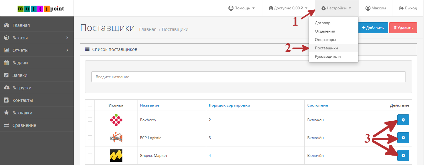Select Отделения from Настройки menu
The image size is (424, 165).
(333, 31)
